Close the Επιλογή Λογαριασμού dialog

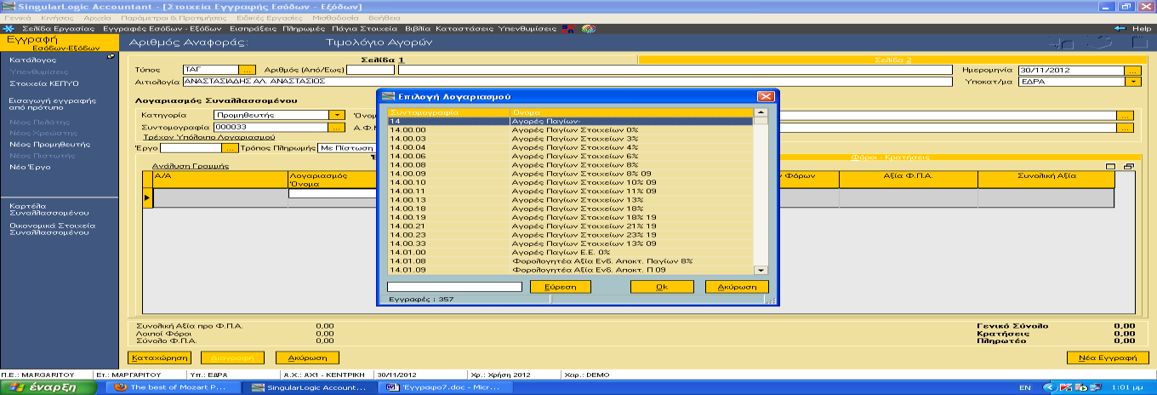pos(764,96)
